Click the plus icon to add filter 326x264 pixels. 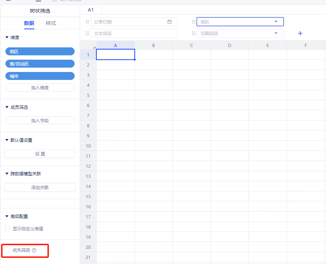coord(300,33)
